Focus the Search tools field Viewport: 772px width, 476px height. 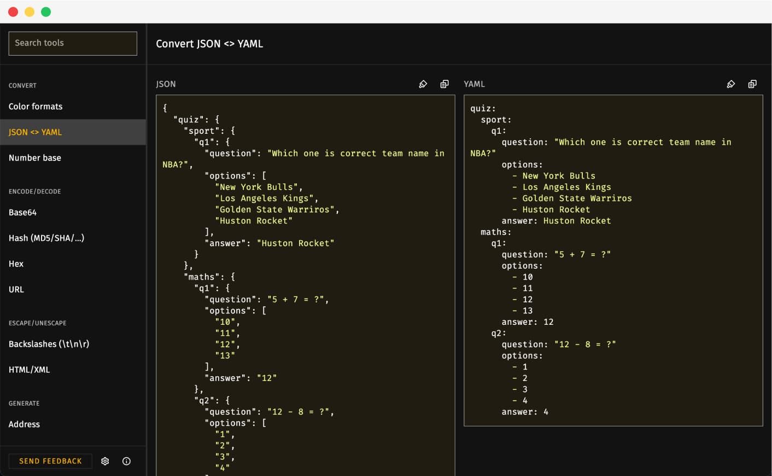pos(73,43)
